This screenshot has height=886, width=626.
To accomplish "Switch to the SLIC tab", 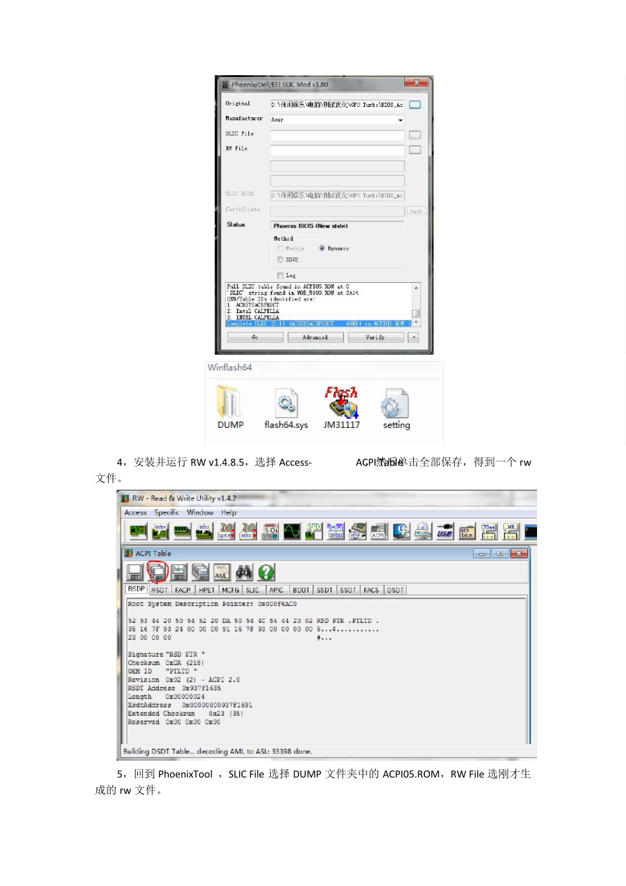I will pyautogui.click(x=253, y=590).
